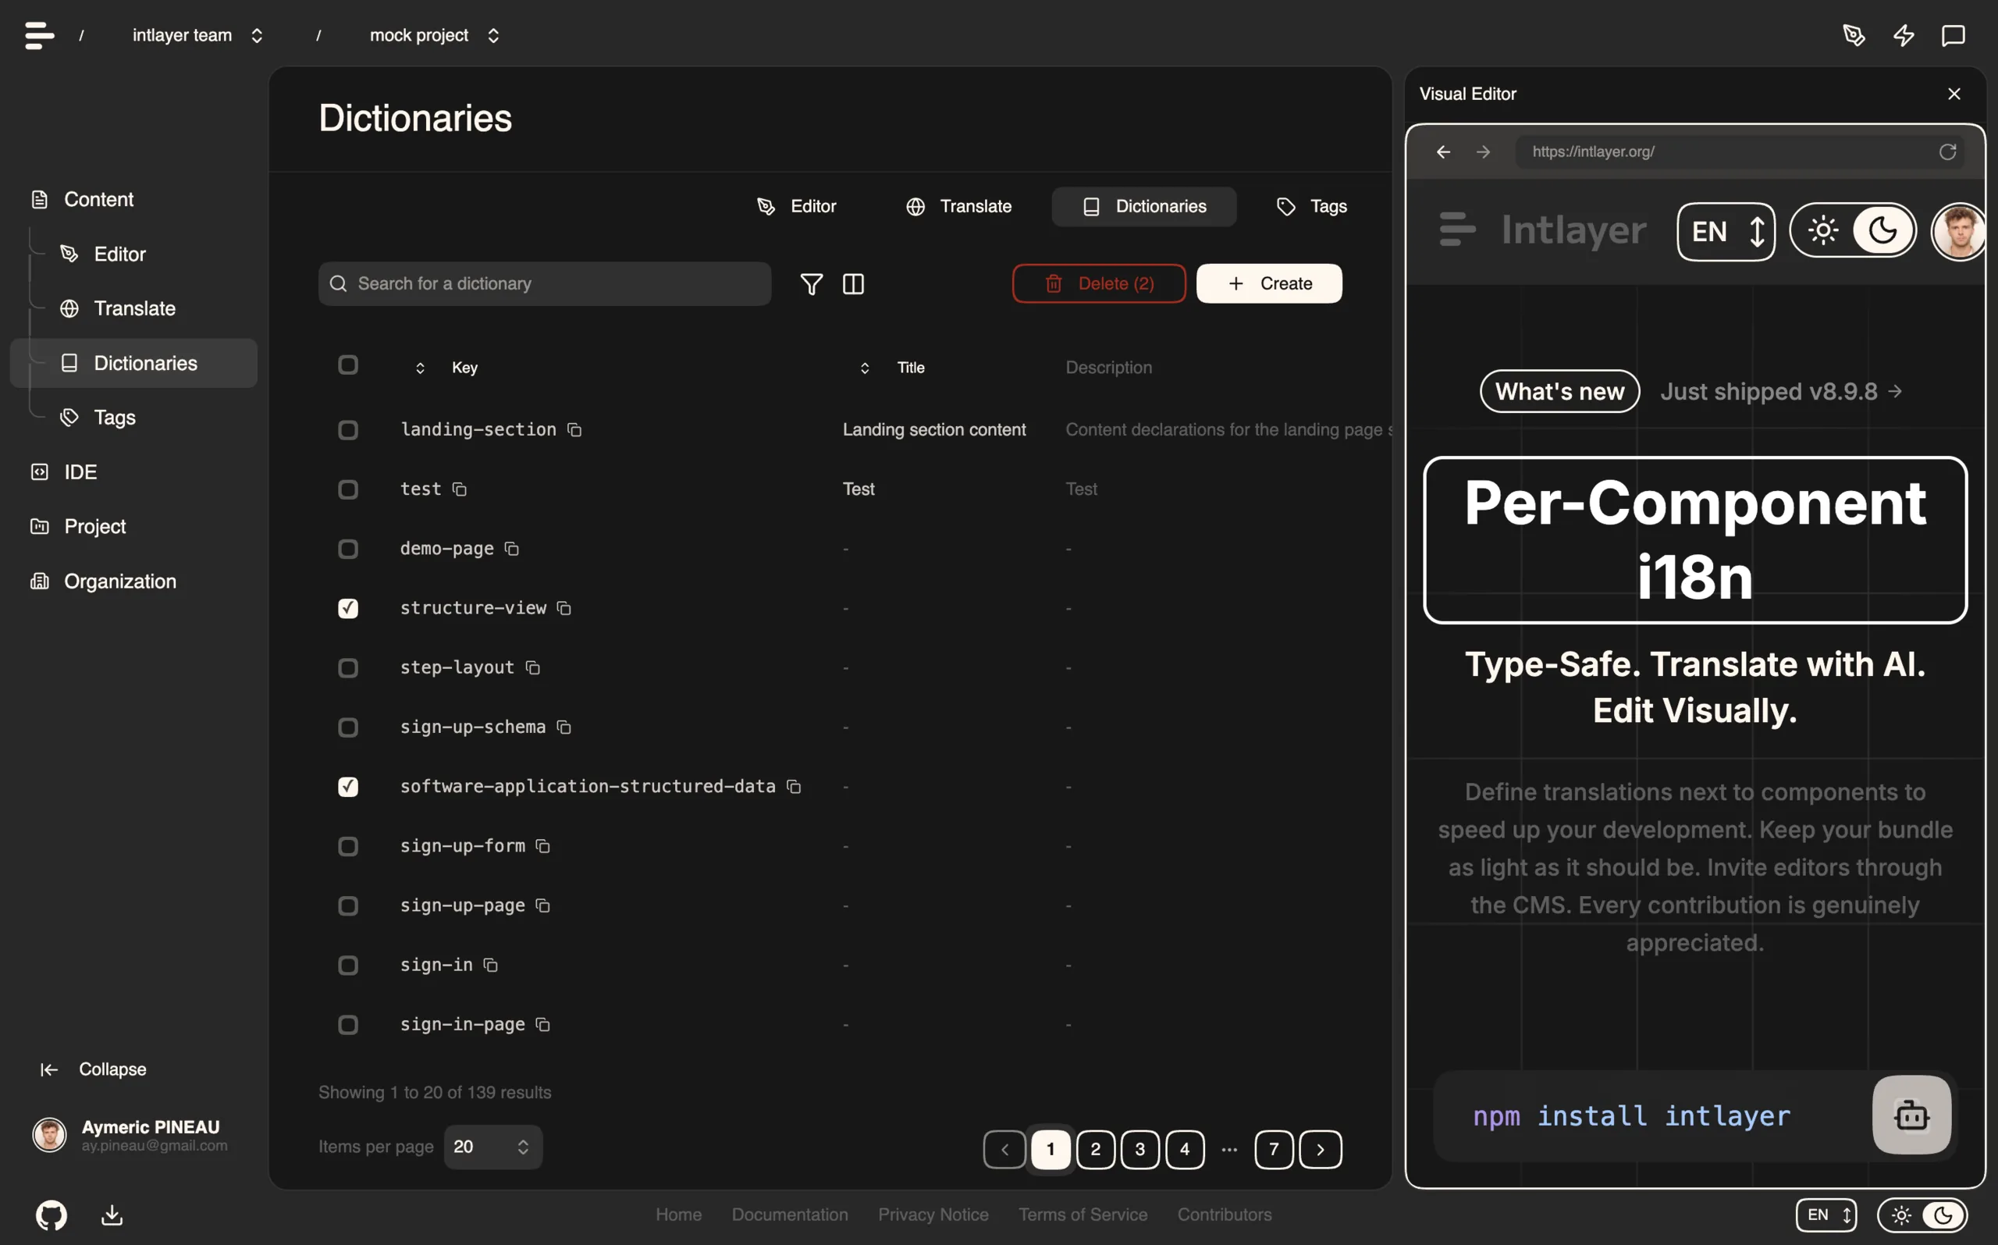Image resolution: width=1998 pixels, height=1245 pixels.
Task: Copy the software-application-structured-data key
Action: tap(794, 786)
